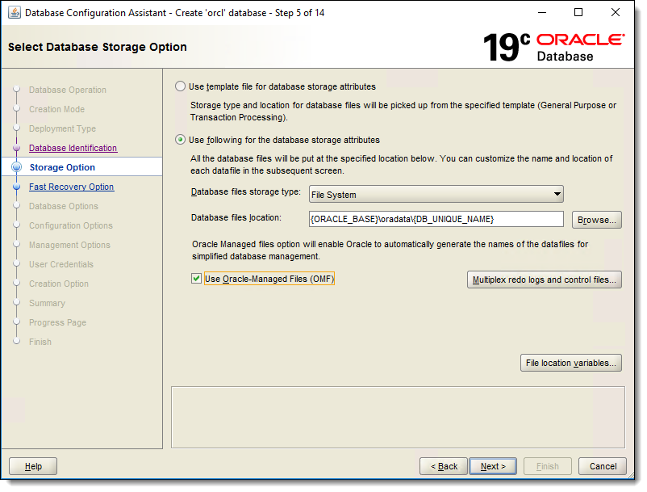647x492 pixels.
Task: Click the 'Creation Option' step label
Action: 59,284
